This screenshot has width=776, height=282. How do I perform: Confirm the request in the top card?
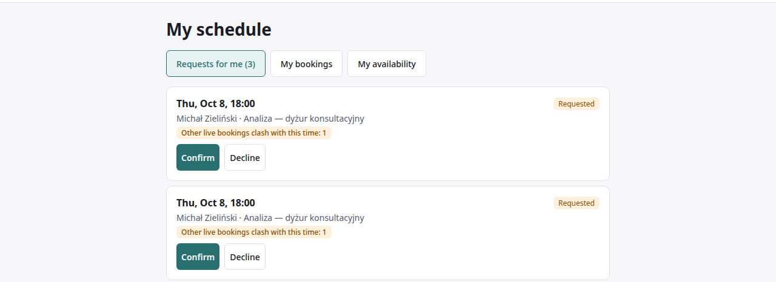pyautogui.click(x=198, y=157)
